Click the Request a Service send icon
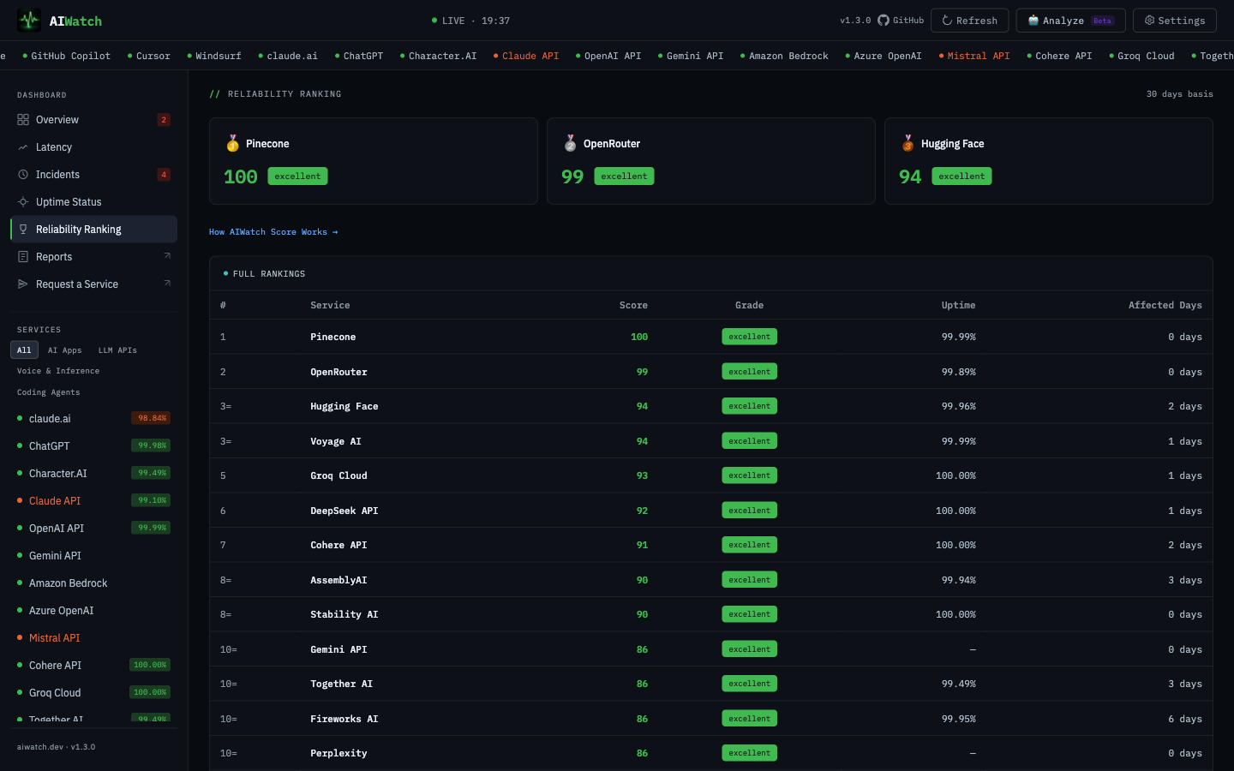The height and width of the screenshot is (771, 1234). 23,284
